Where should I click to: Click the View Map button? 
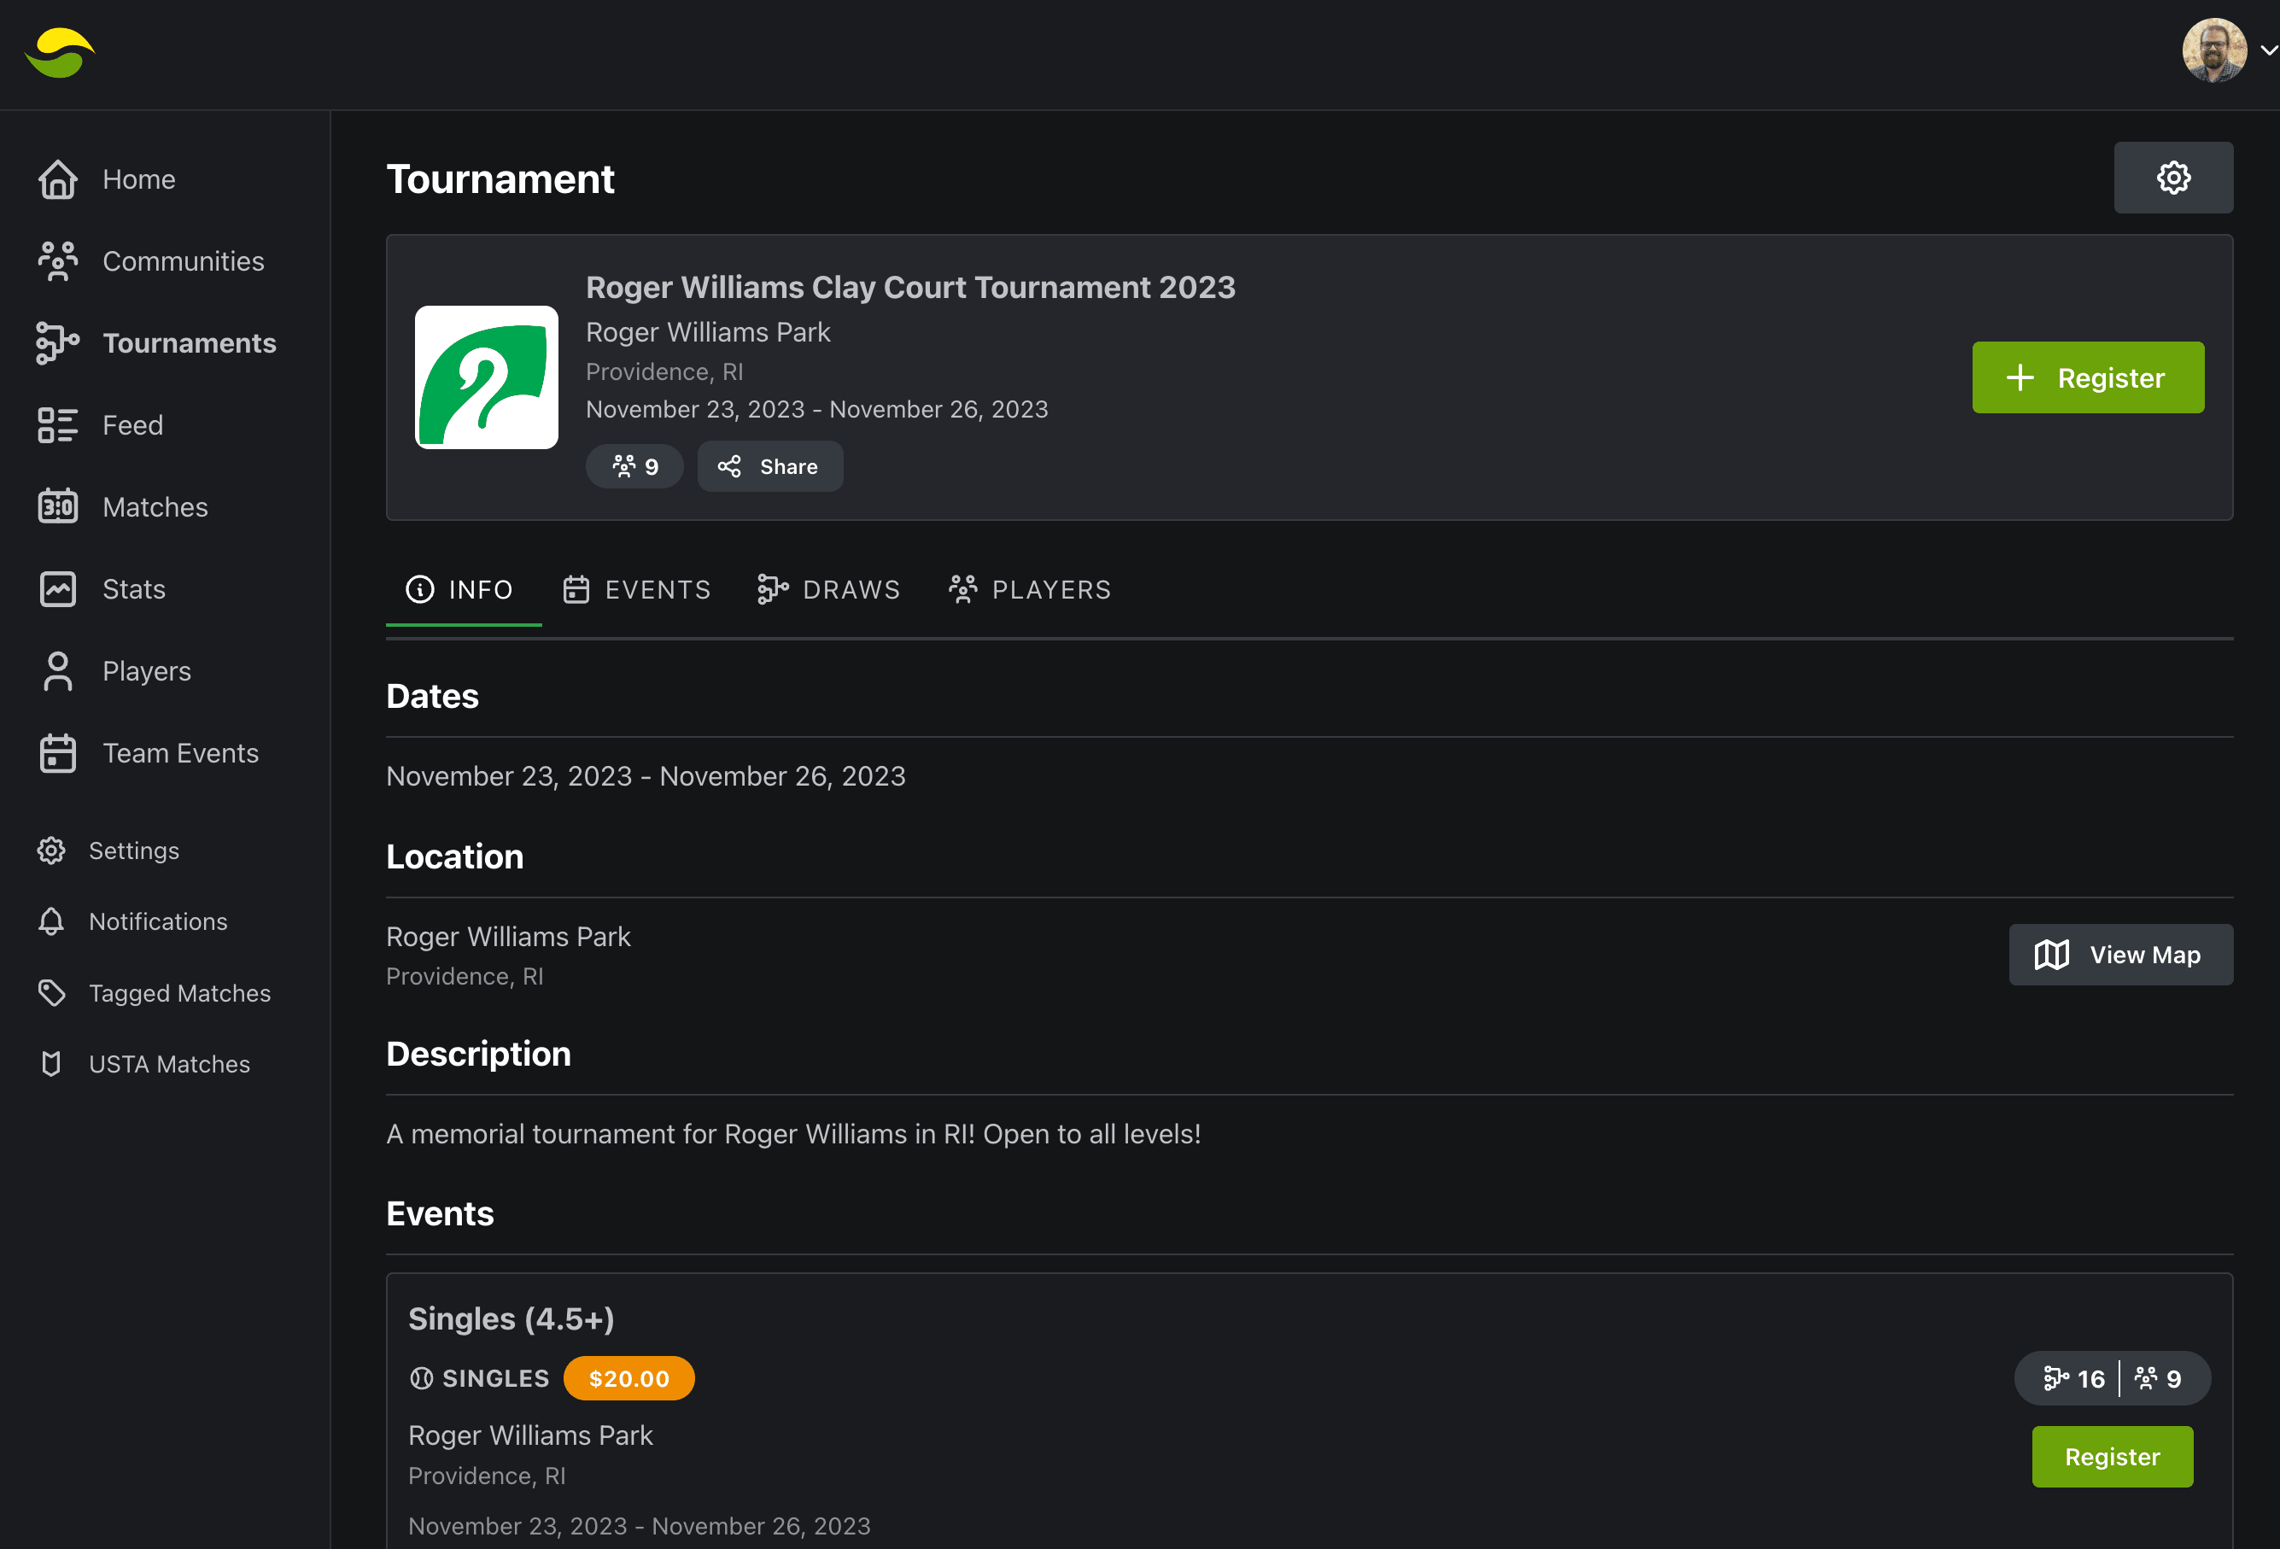tap(2120, 955)
